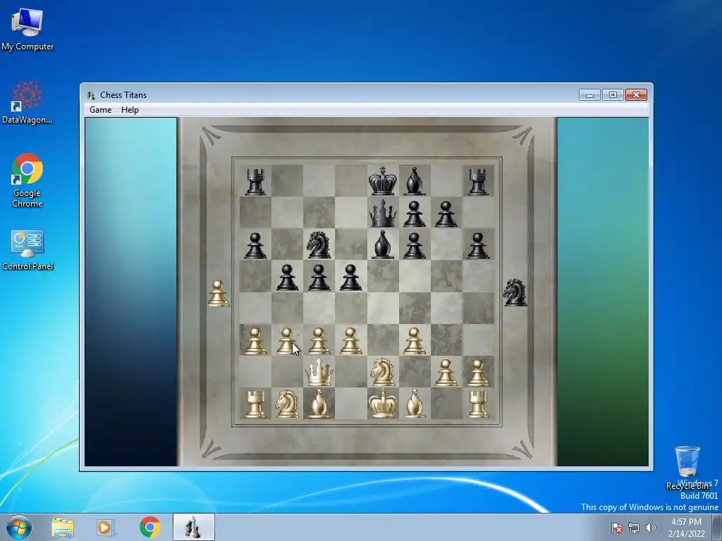Select the white knight on b1
This screenshot has height=541, width=722.
point(288,404)
